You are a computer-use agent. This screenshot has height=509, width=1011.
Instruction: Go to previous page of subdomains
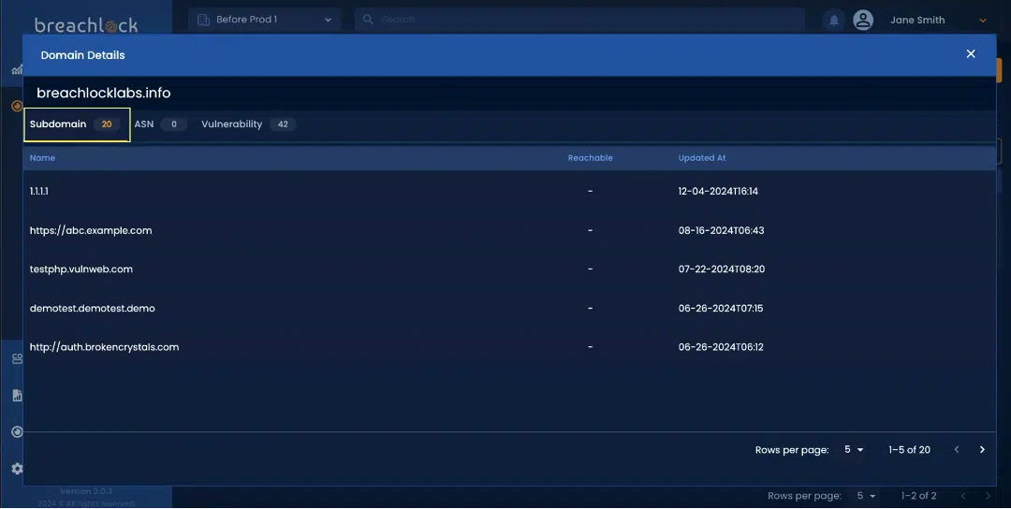click(956, 450)
